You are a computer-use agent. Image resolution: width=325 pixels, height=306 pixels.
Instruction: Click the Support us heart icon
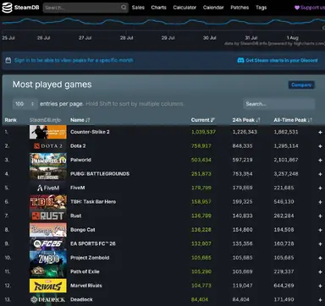(297, 8)
